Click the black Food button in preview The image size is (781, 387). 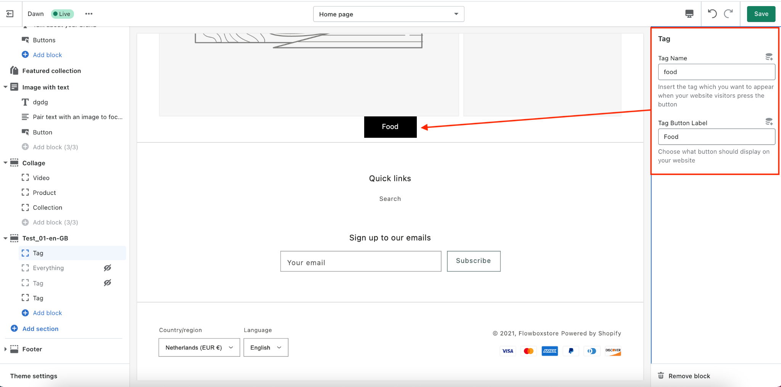point(390,127)
